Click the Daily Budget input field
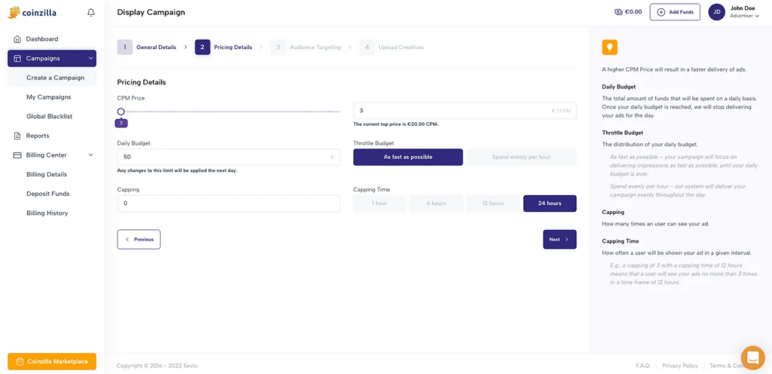Viewport: 772px width, 374px height. (229, 157)
